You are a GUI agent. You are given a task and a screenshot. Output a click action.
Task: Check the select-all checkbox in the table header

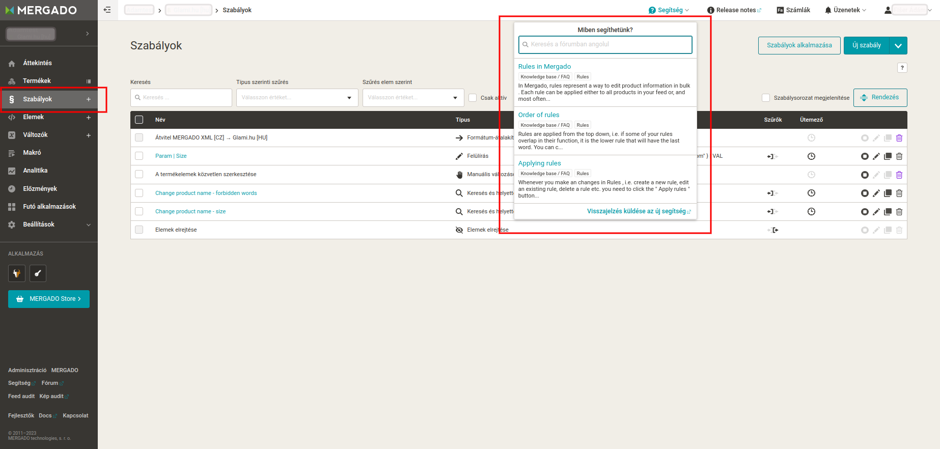pos(139,120)
